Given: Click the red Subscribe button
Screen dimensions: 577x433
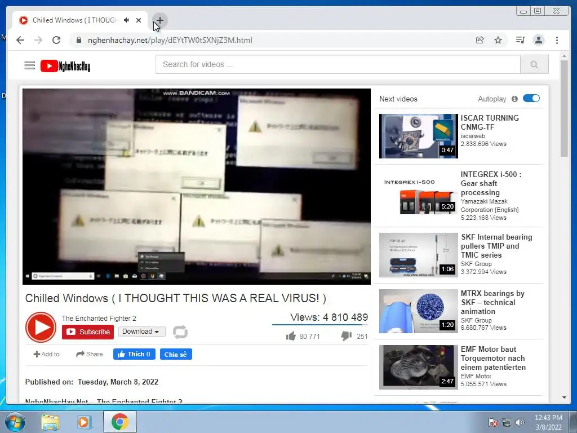Looking at the screenshot, I should point(88,332).
